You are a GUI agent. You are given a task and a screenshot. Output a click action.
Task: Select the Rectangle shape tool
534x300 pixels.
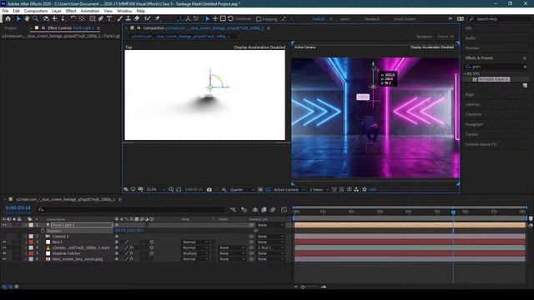tap(92, 18)
